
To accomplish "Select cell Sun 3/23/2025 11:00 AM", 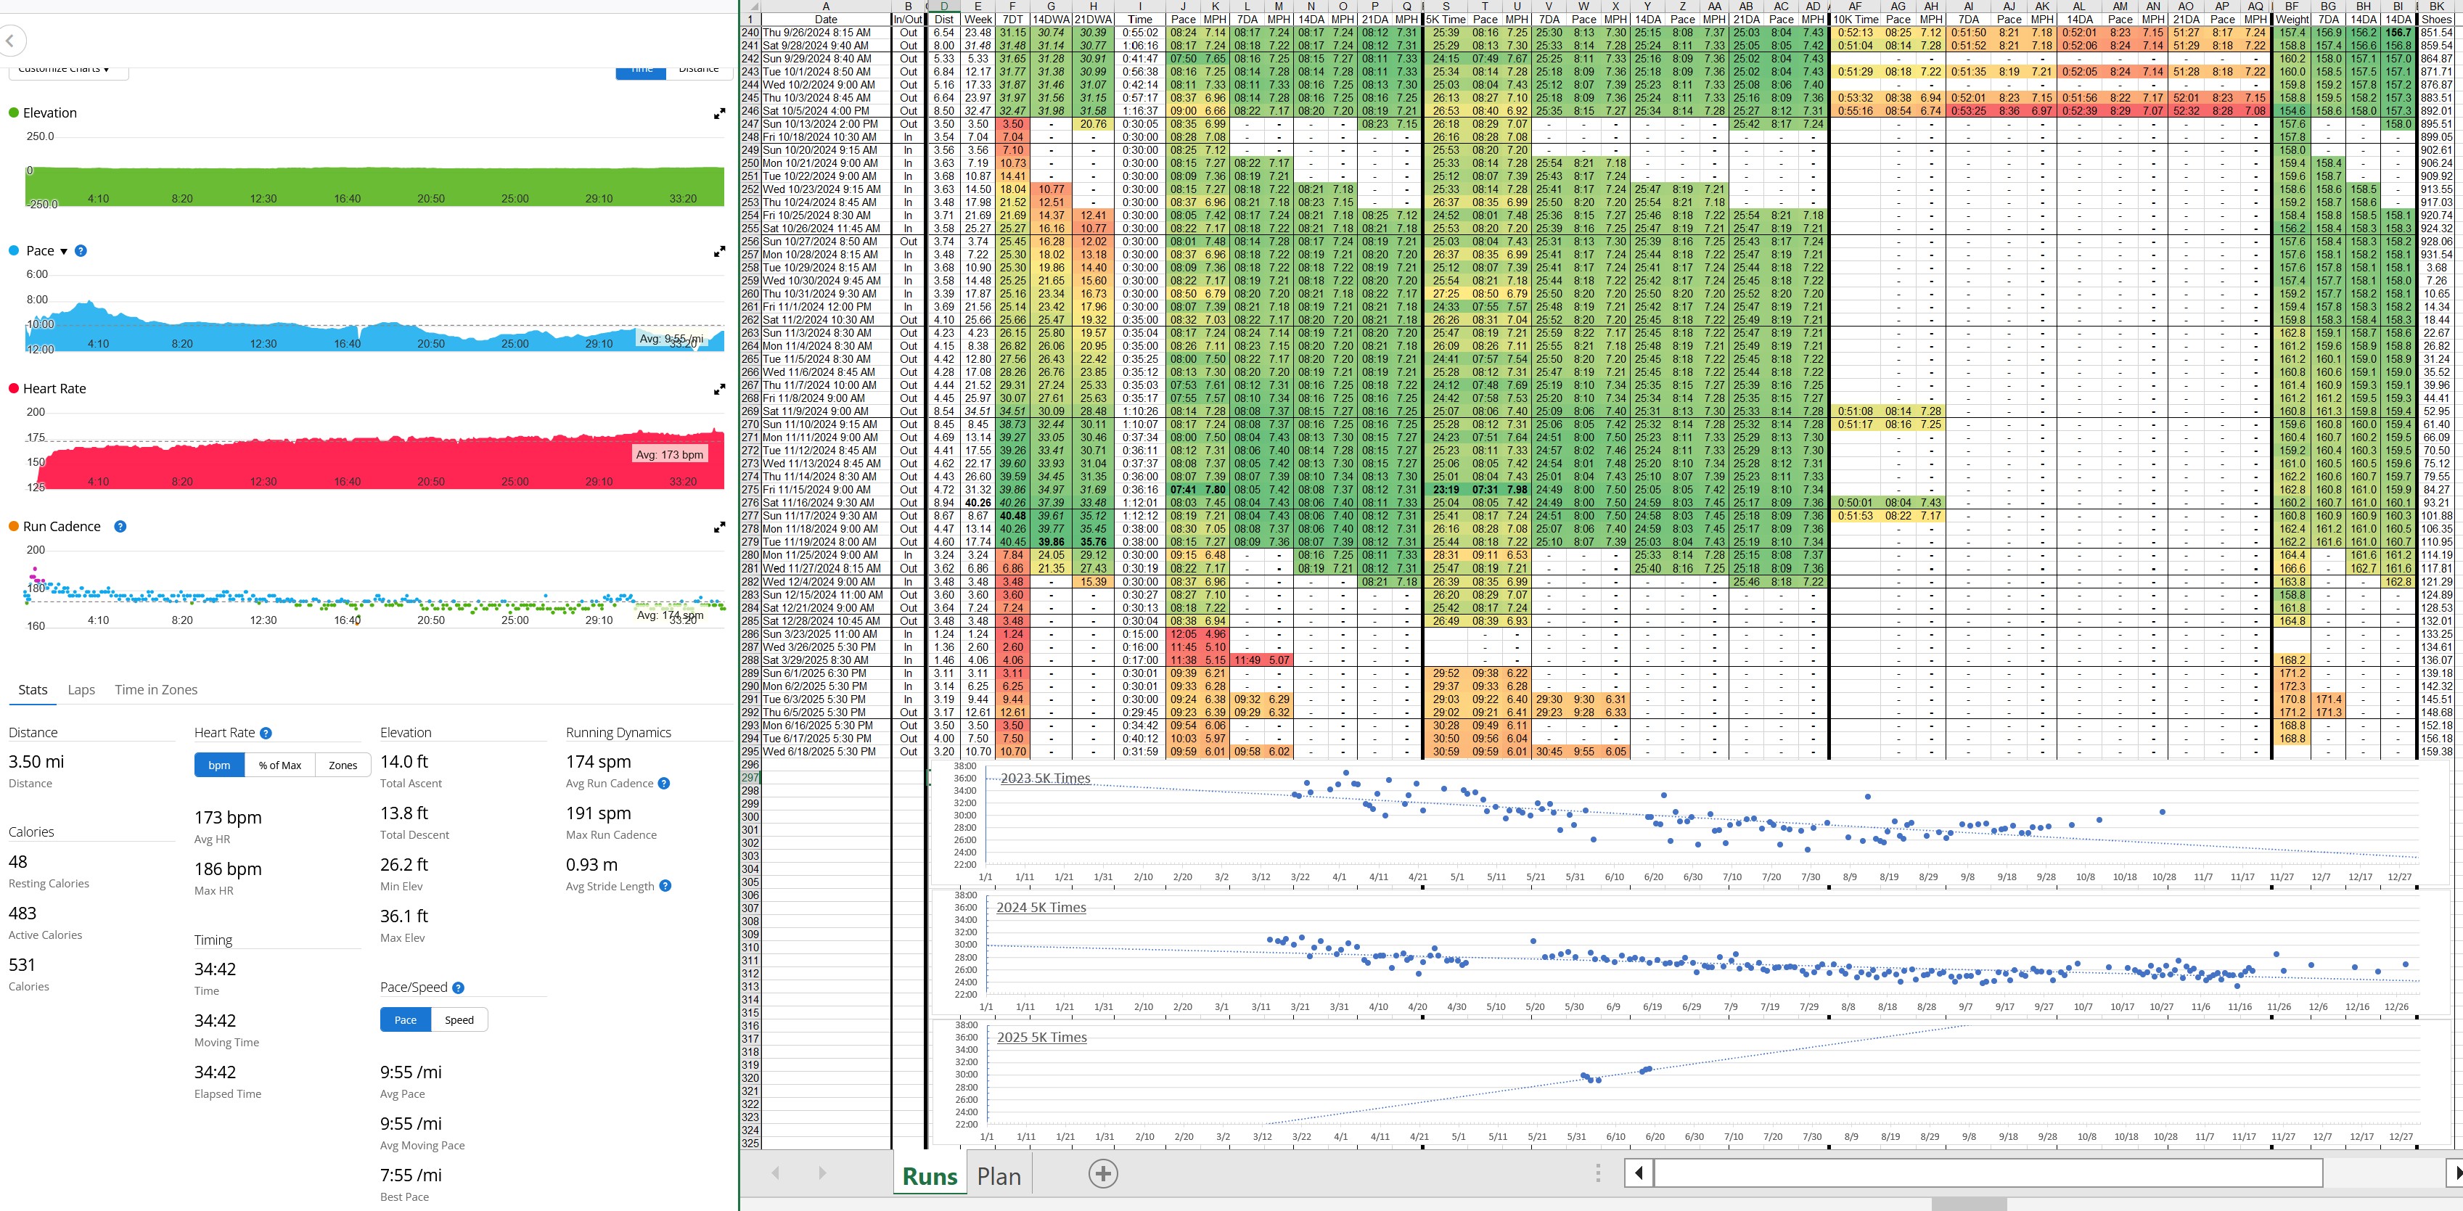I will pyautogui.click(x=825, y=633).
